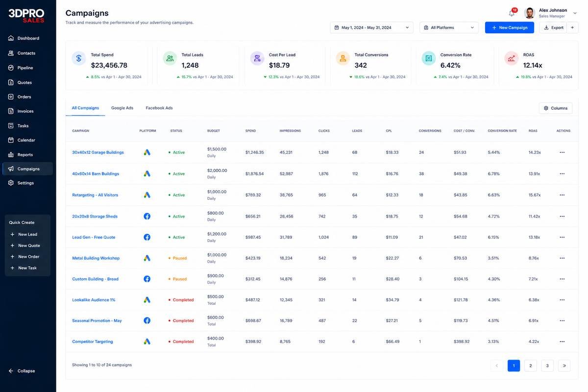Open the 30x40x12 Garage Buildings campaign

98,152
